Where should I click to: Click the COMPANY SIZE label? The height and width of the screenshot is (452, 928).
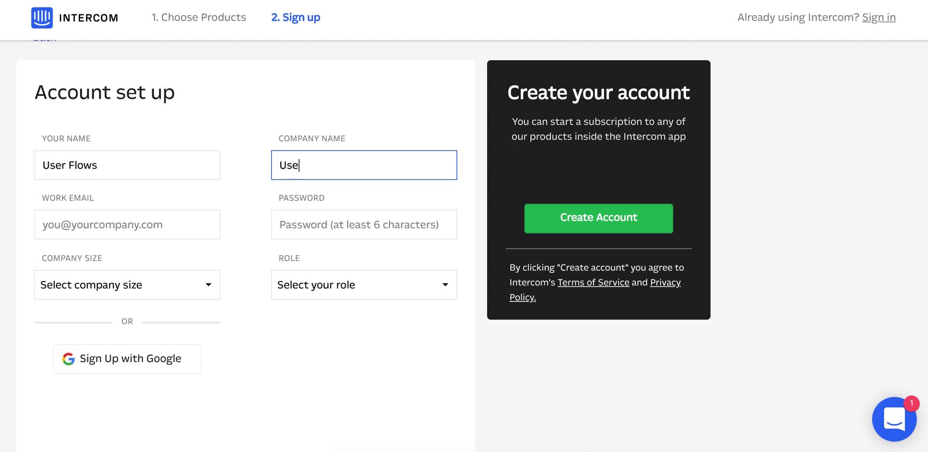(72, 258)
